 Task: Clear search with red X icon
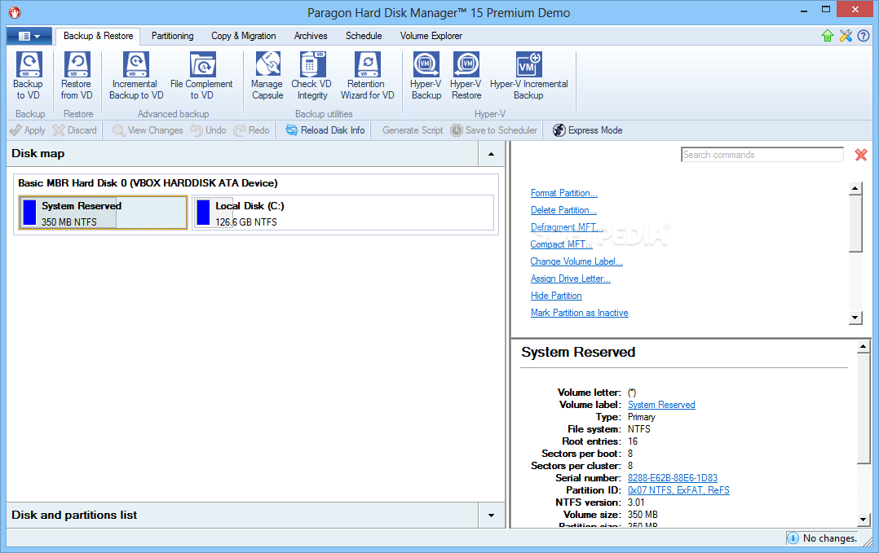861,155
